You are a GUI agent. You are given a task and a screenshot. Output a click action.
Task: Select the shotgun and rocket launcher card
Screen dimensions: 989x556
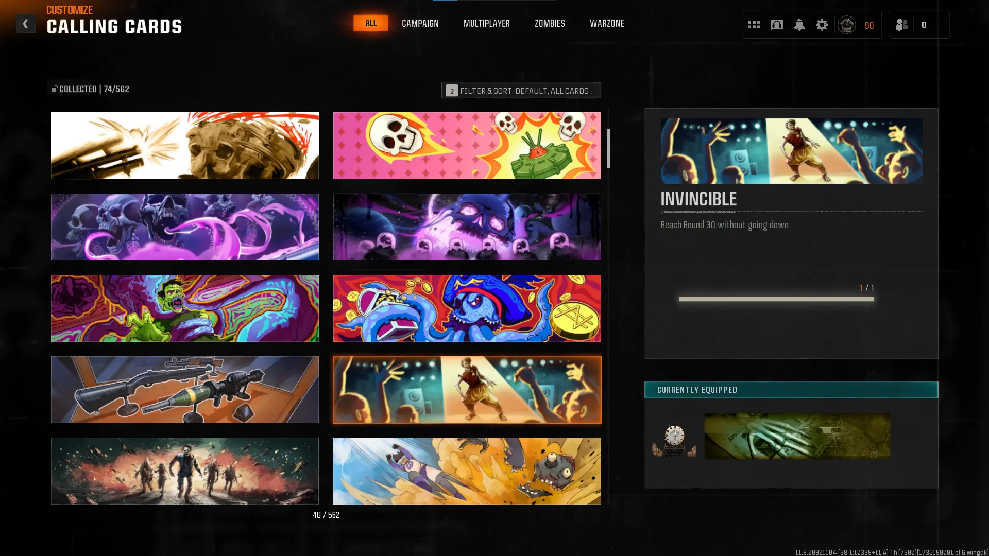click(x=184, y=390)
